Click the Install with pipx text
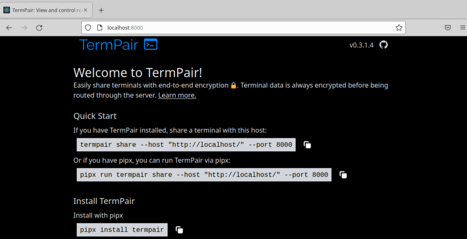The width and height of the screenshot is (467, 239). point(98,215)
